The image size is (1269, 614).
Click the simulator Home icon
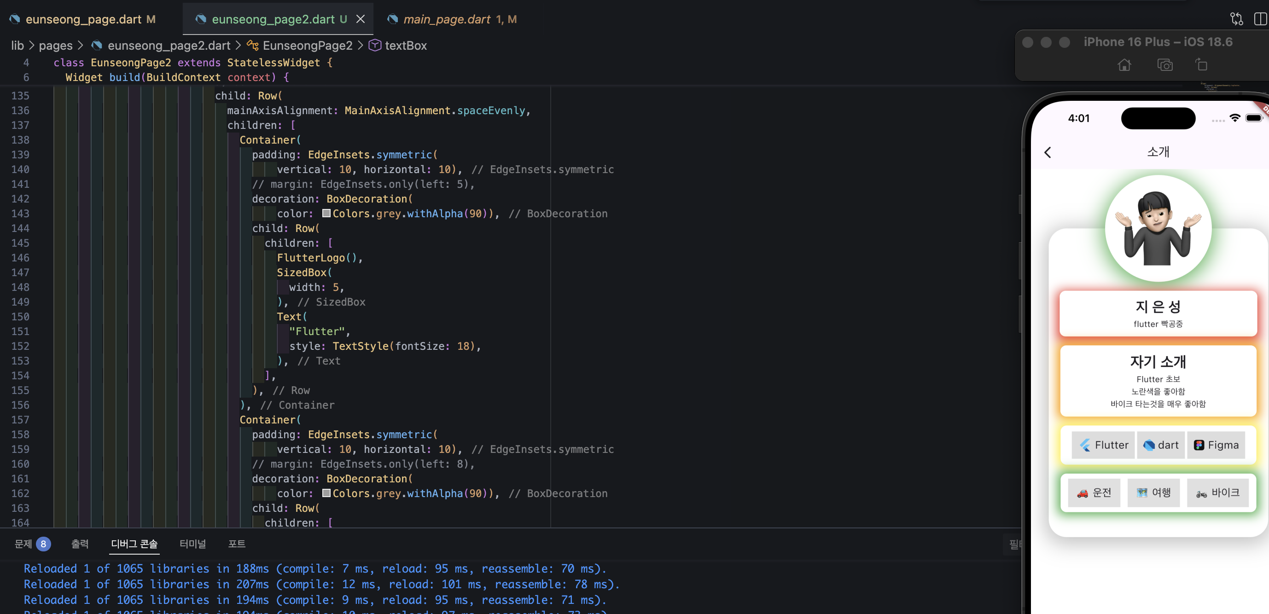click(1123, 65)
